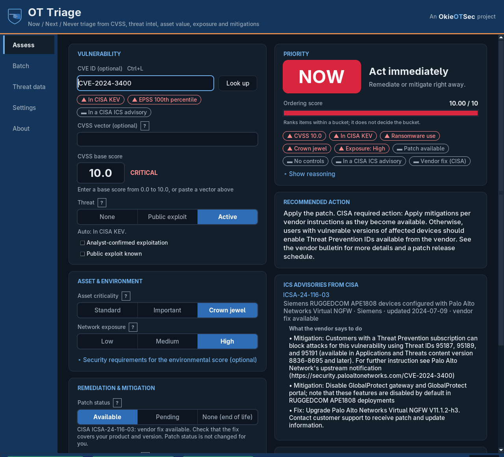This screenshot has width=504, height=457.
Task: Click the red NOW priority badge
Action: [322, 77]
